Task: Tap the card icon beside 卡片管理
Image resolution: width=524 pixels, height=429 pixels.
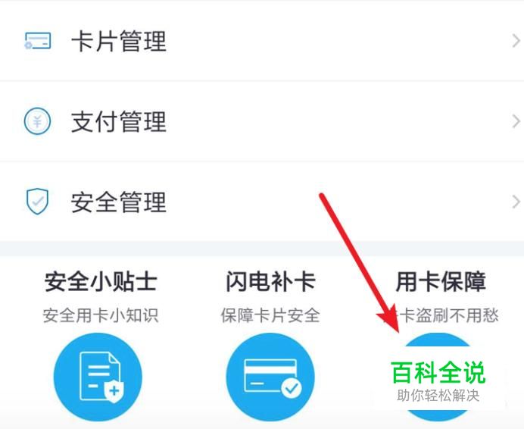Action: (x=38, y=41)
